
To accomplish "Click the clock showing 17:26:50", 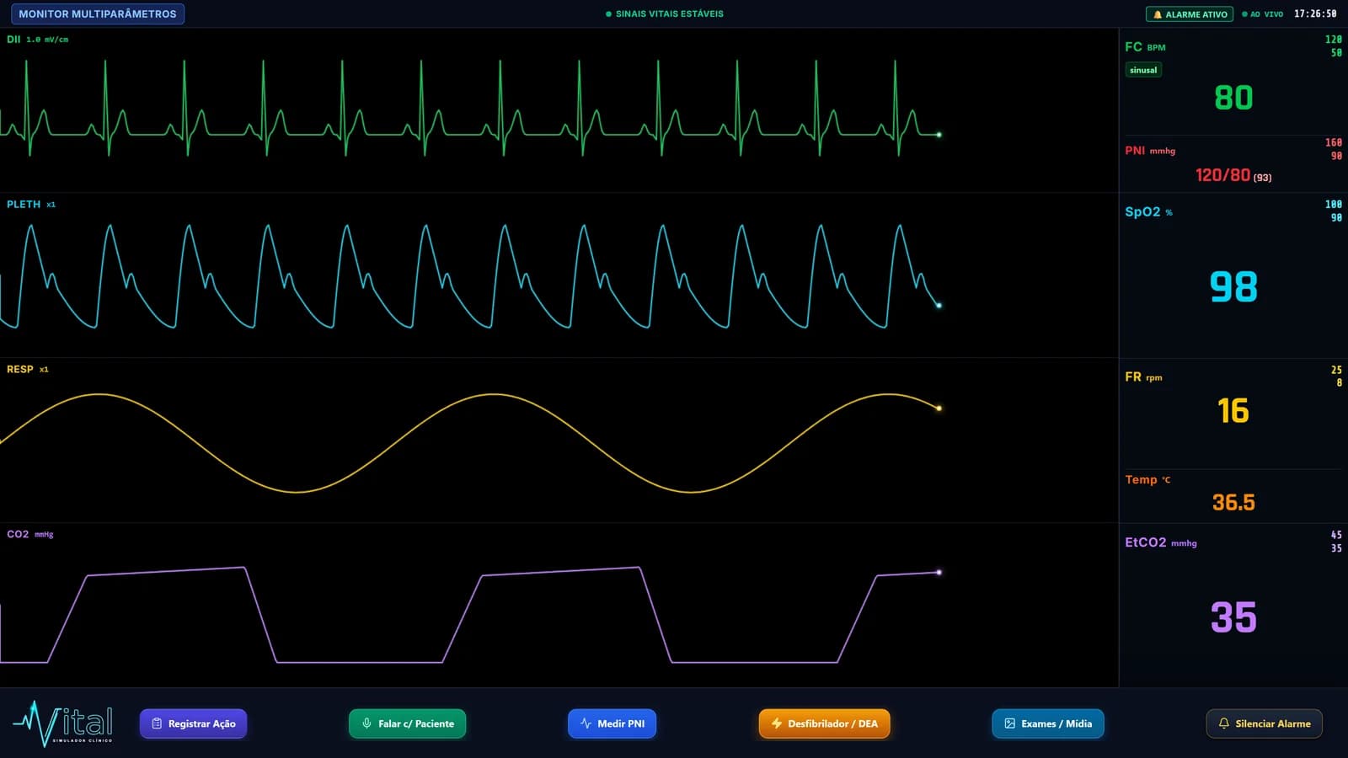I will 1315,13.
